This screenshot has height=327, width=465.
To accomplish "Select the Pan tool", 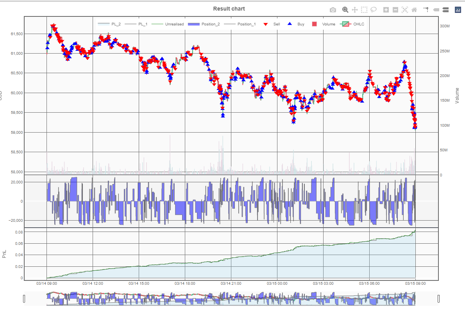I will tap(355, 10).
